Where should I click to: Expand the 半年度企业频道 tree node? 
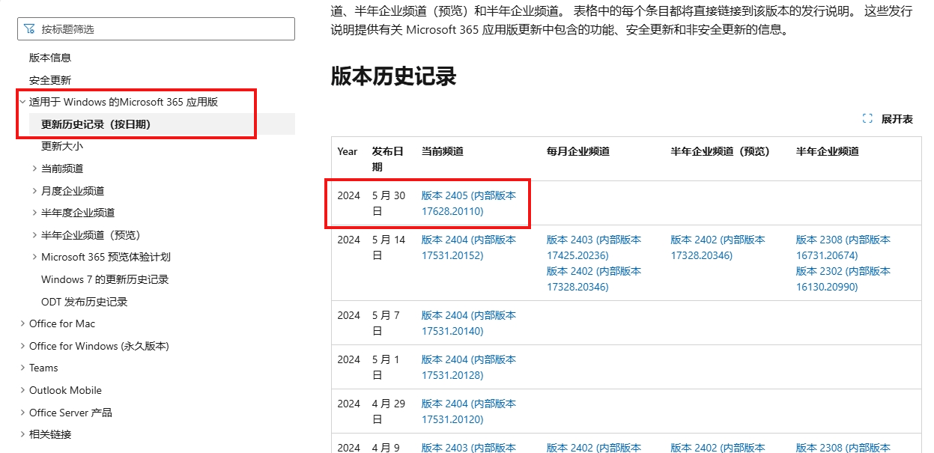[34, 213]
